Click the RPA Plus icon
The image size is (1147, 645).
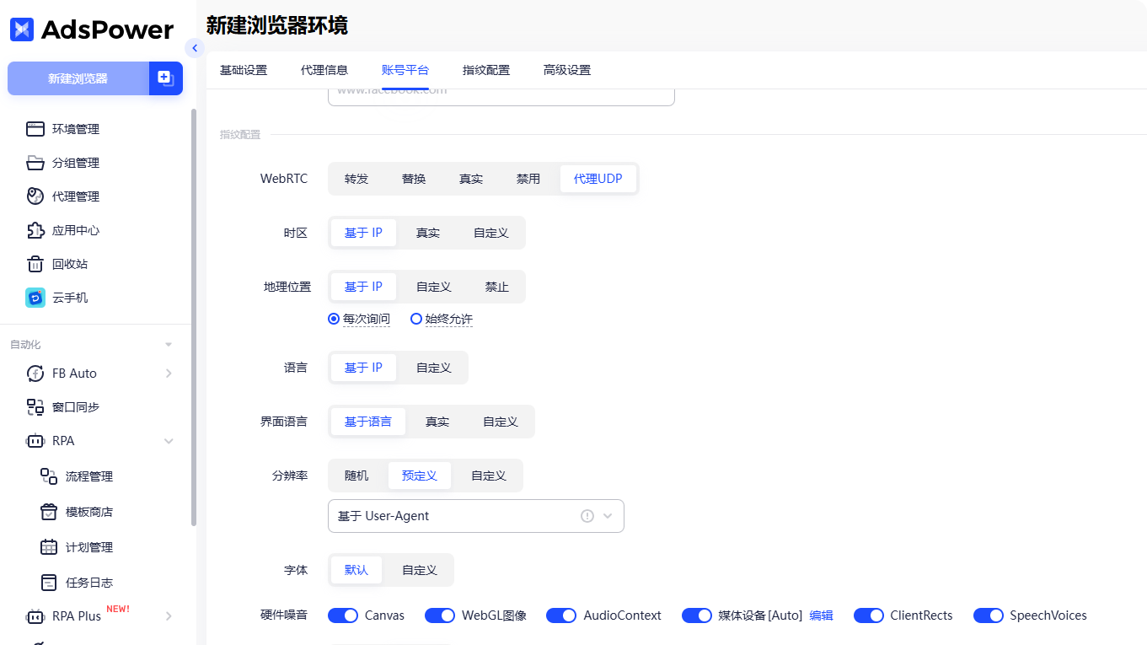35,616
